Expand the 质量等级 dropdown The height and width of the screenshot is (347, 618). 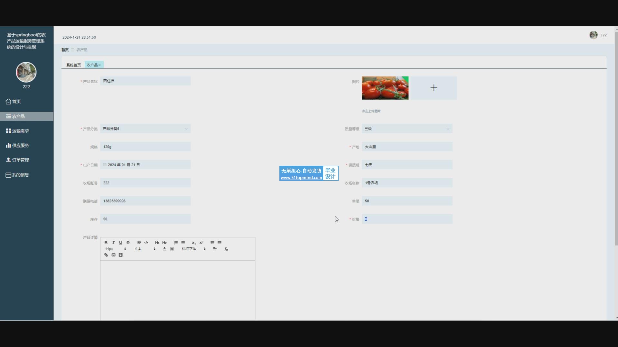coord(407,129)
